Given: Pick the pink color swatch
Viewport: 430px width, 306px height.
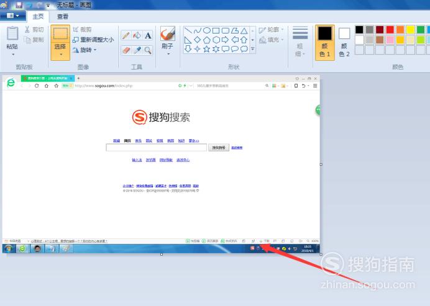Looking at the screenshot, I should tap(390, 40).
